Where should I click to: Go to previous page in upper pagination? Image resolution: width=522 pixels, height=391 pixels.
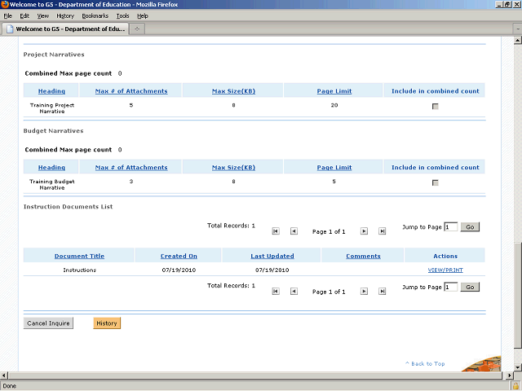point(294,231)
